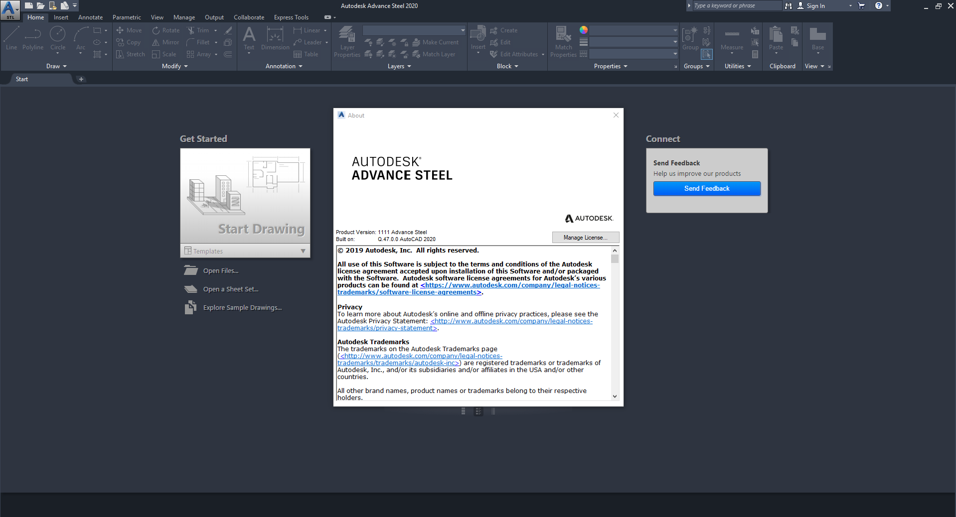956x517 pixels.
Task: Click the Manage License button
Action: [x=586, y=238]
